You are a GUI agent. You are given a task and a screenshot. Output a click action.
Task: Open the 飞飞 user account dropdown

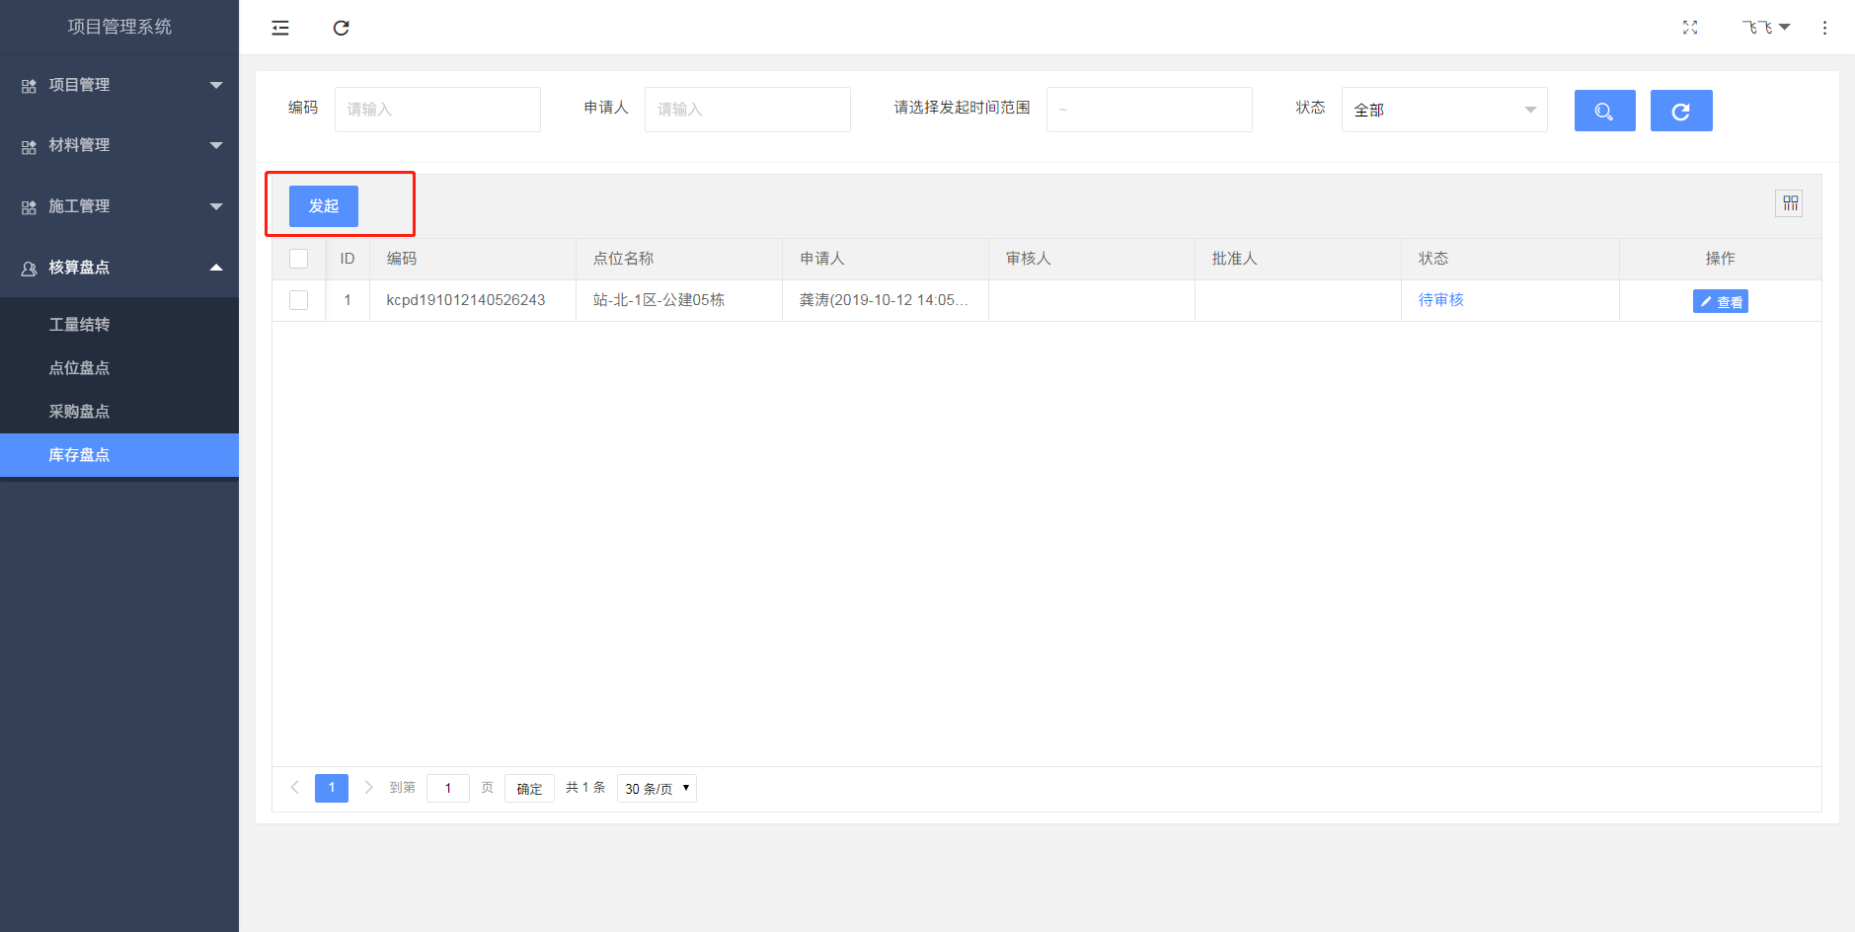pos(1765,28)
